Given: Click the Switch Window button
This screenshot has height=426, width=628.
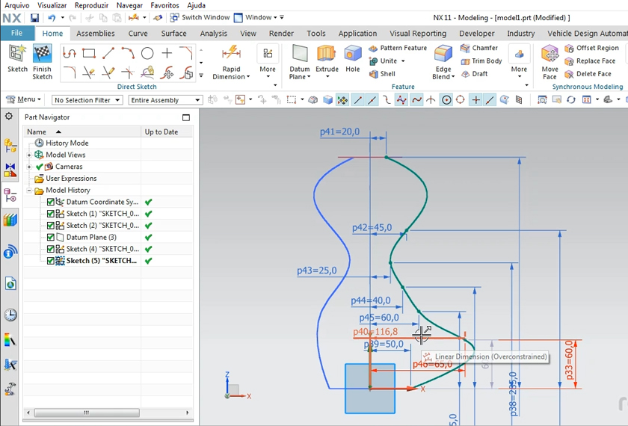Looking at the screenshot, I should (200, 17).
